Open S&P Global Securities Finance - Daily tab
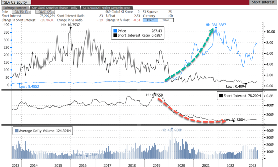Screen dimensions: 278x167 (x=55, y=7)
